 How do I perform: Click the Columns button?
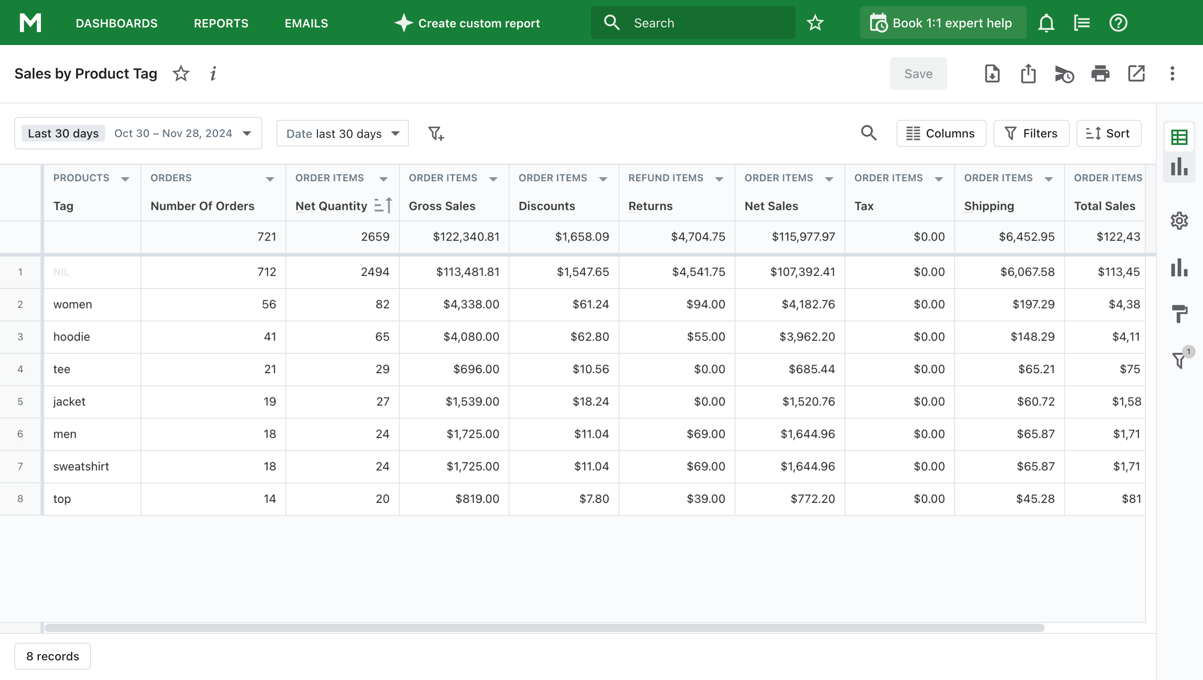tap(941, 133)
